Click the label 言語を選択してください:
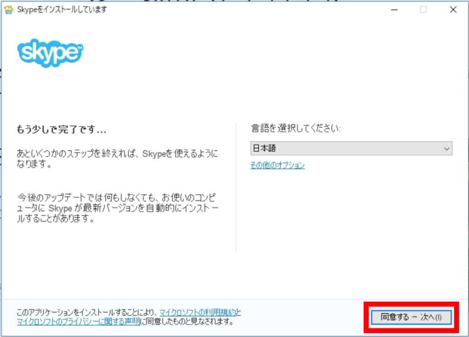This screenshot has height=337, width=469. click(295, 128)
